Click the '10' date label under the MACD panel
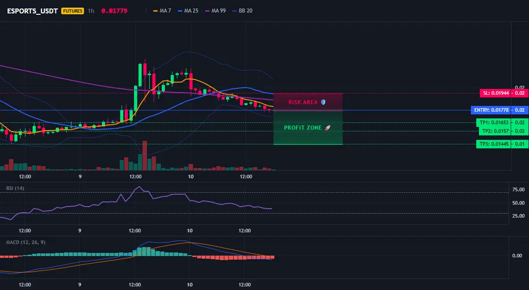The height and width of the screenshot is (290, 529). [189, 285]
